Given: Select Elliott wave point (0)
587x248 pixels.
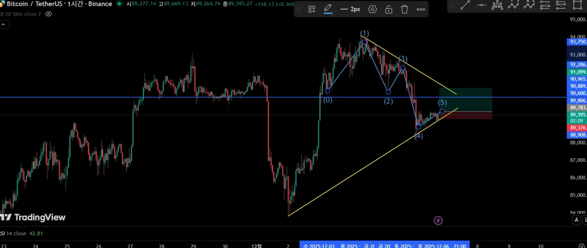Looking at the screenshot, I should pos(328,91).
